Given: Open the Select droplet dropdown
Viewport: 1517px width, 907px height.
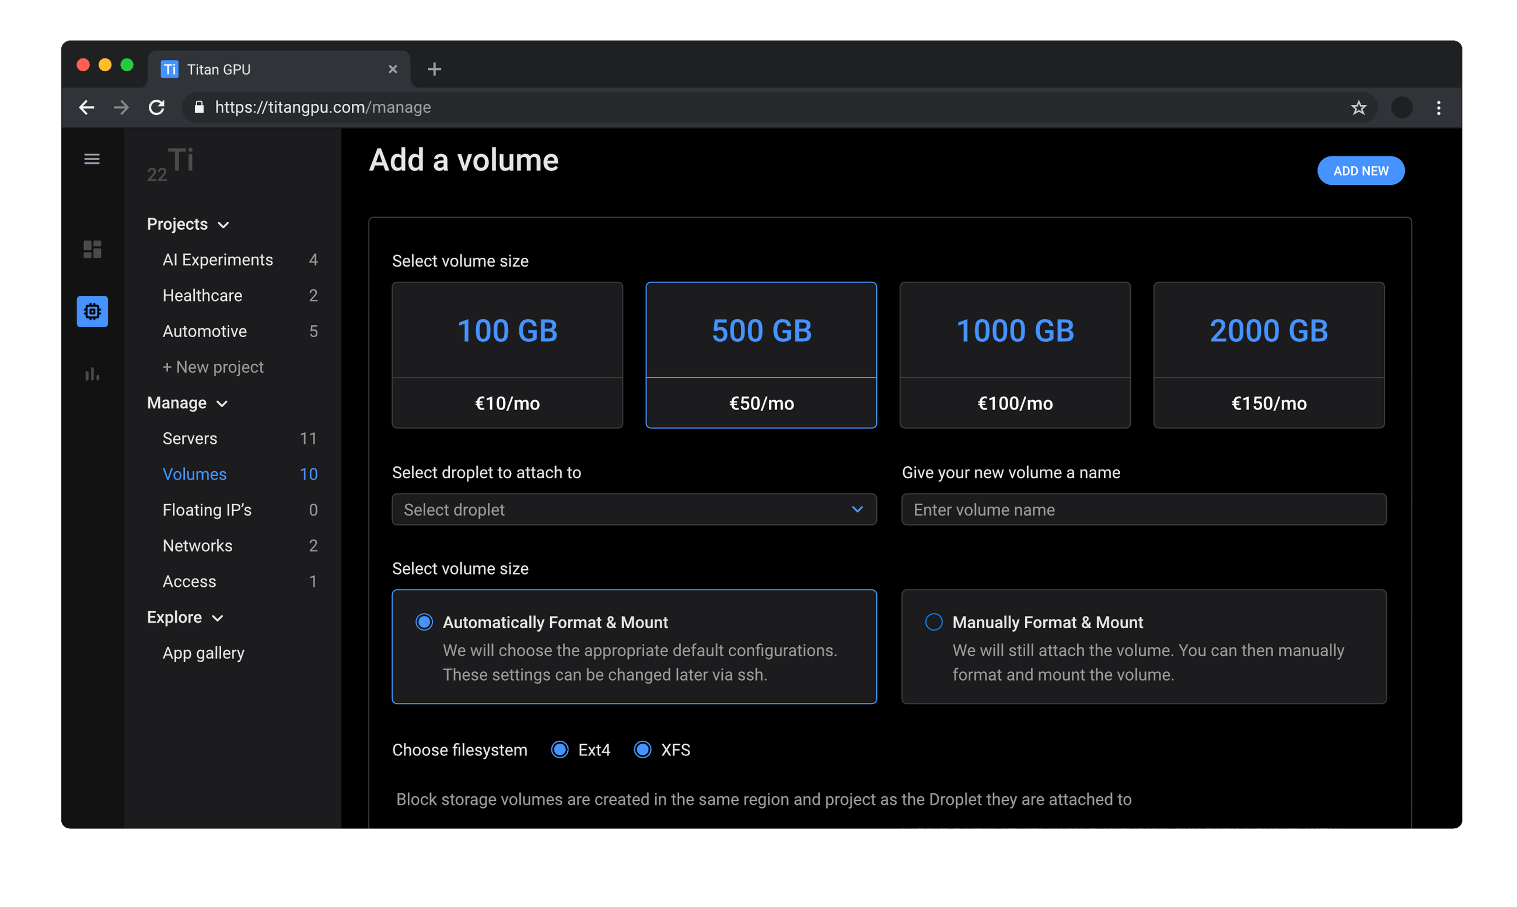Looking at the screenshot, I should (634, 509).
